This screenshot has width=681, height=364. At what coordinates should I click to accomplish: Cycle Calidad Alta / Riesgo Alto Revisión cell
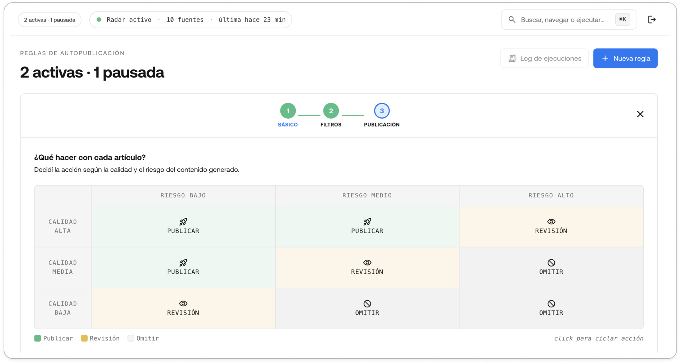click(x=551, y=226)
